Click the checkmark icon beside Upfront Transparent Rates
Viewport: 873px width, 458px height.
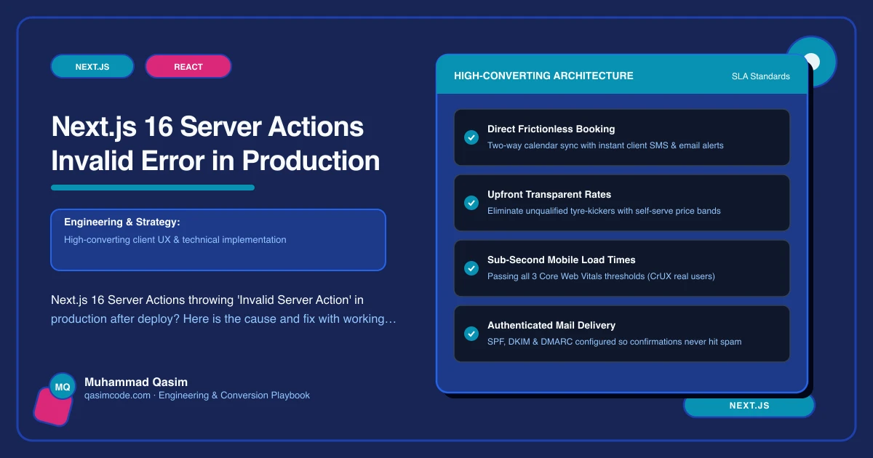[x=471, y=202]
